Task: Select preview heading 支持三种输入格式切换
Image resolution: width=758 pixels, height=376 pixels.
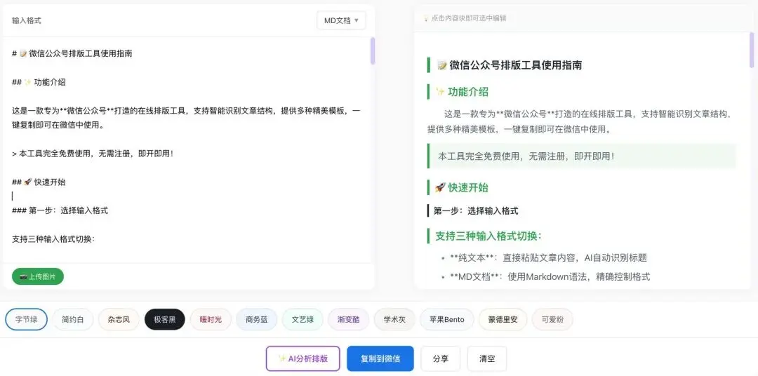Action: pos(484,236)
